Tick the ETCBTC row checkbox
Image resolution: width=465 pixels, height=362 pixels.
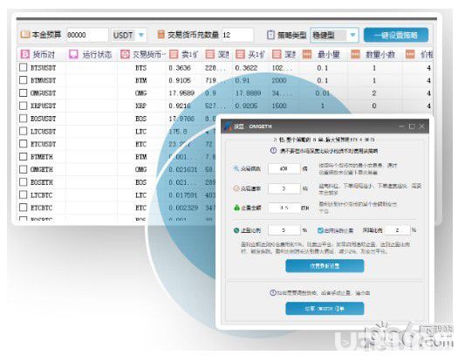coord(24,208)
